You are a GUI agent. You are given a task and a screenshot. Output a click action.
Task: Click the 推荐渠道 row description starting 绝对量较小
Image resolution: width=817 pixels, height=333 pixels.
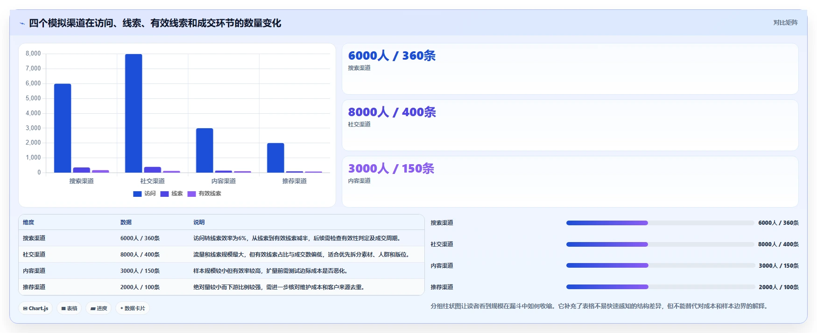pyautogui.click(x=279, y=287)
